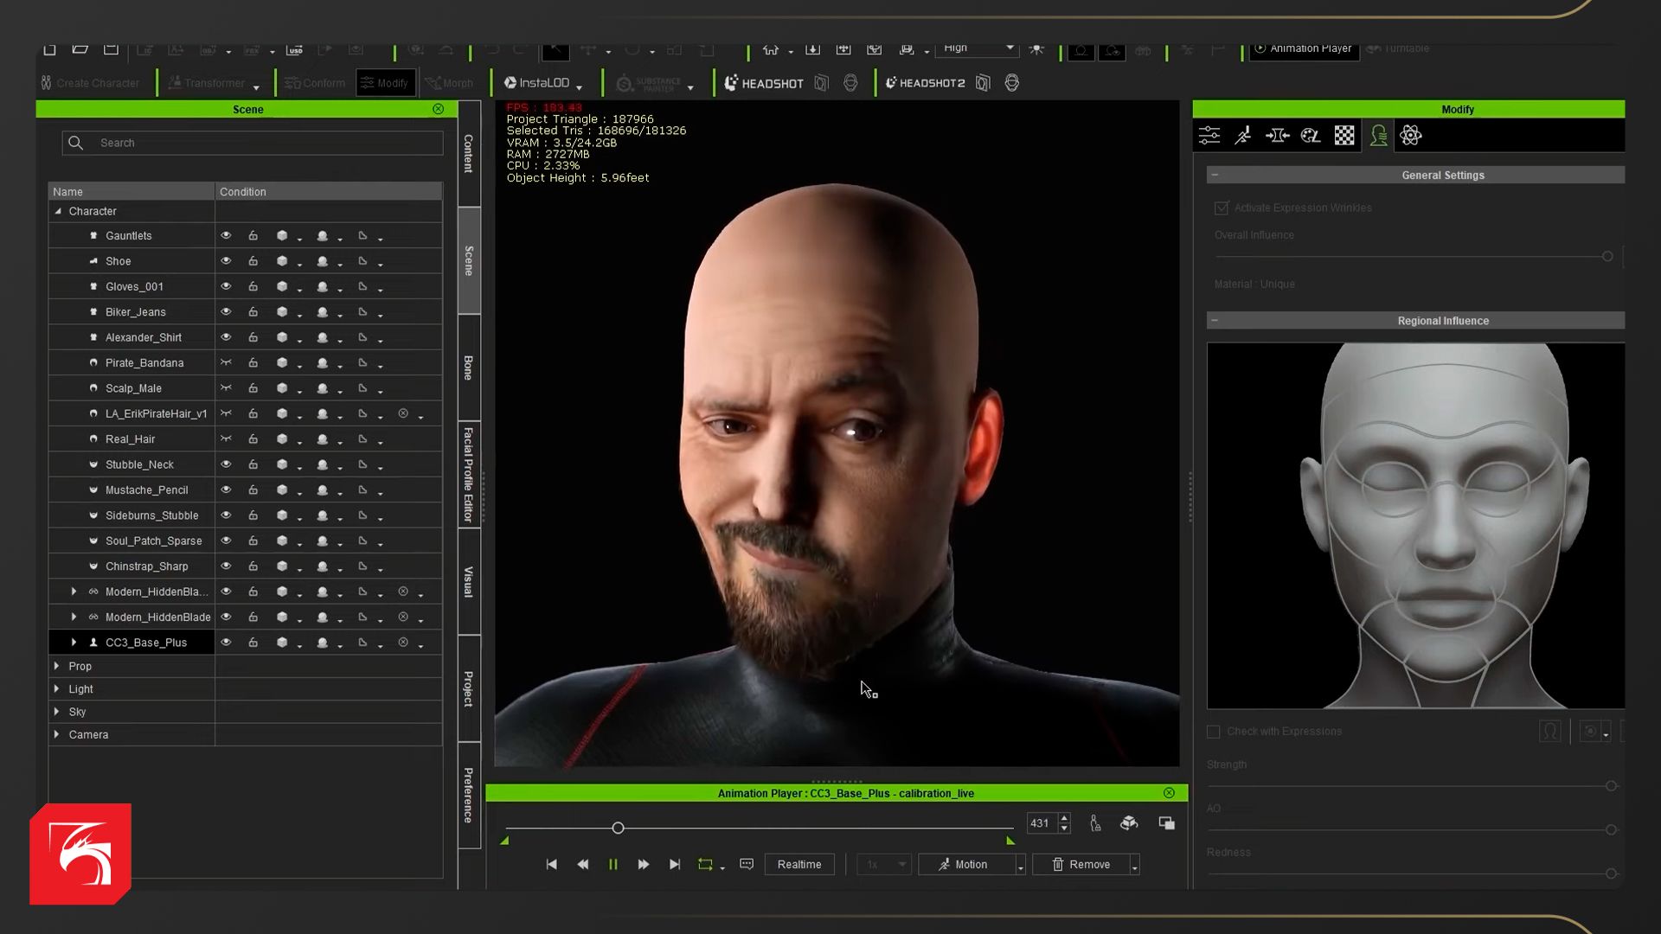Enable Check with Expressions checkbox
The width and height of the screenshot is (1661, 934).
coord(1214,732)
